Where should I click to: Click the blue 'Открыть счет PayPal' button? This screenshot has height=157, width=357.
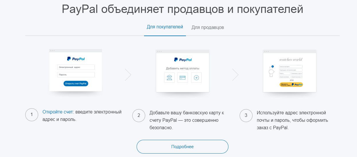point(76,84)
